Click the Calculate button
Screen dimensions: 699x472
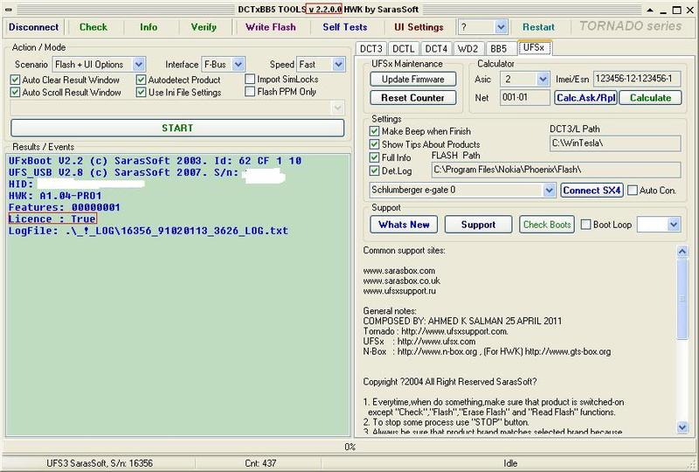[650, 98]
